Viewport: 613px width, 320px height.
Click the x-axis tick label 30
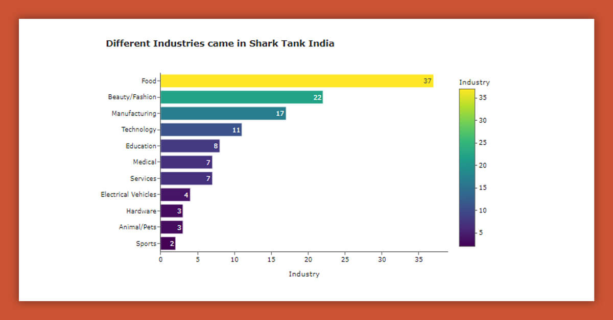tap(382, 259)
